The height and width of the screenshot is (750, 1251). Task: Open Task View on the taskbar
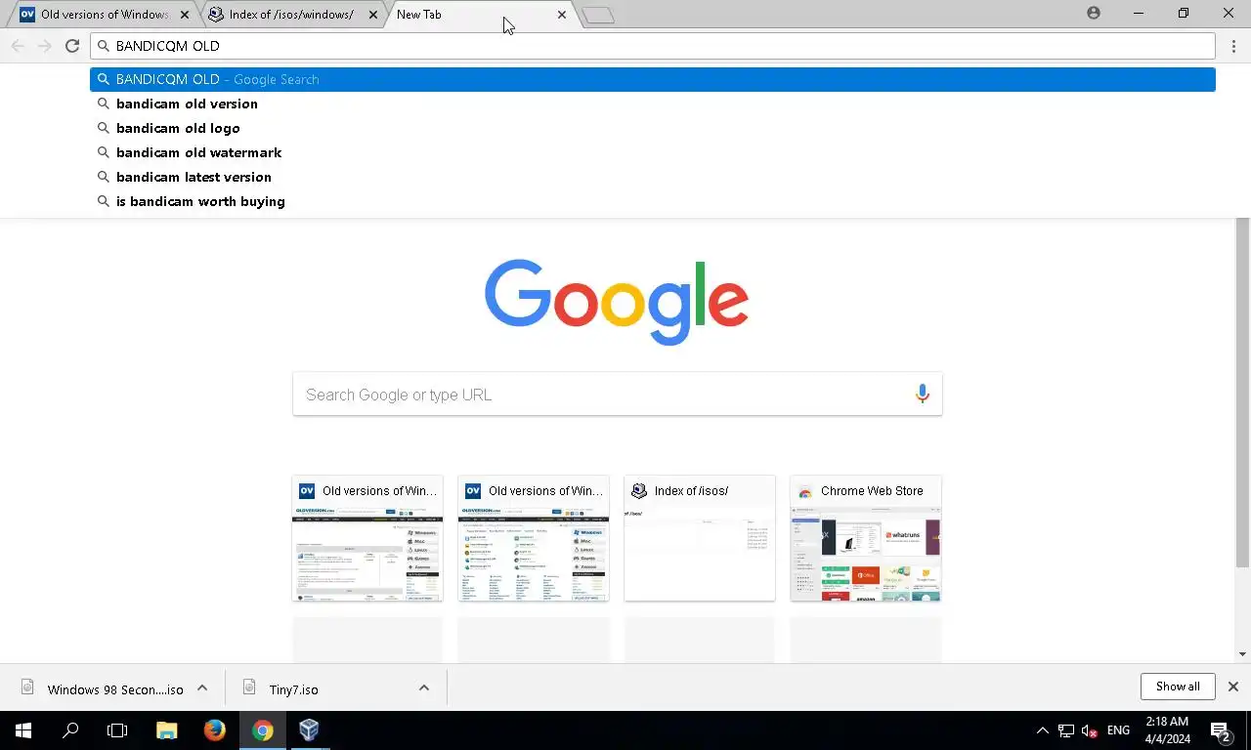117,730
